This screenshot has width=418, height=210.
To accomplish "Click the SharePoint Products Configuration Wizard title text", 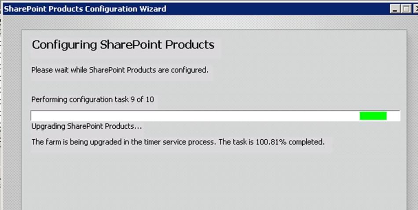I will [85, 8].
